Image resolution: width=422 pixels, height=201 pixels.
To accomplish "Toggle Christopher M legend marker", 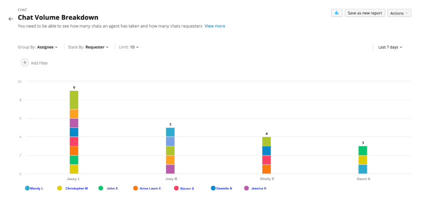I will pyautogui.click(x=60, y=188).
